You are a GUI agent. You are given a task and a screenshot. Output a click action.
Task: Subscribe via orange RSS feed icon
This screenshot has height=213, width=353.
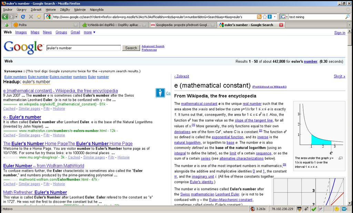click(x=259, y=17)
